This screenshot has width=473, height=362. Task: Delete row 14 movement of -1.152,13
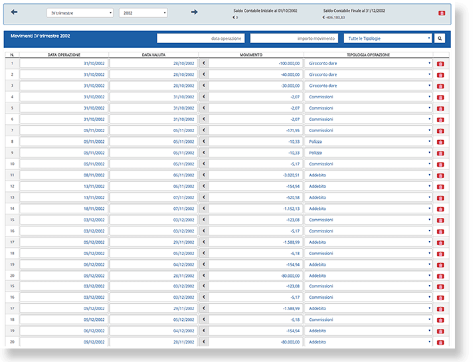click(x=440, y=209)
